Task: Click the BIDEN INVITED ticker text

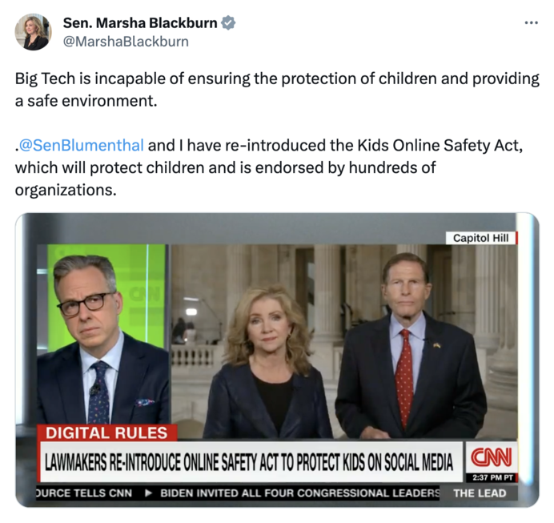Action: tap(299, 493)
